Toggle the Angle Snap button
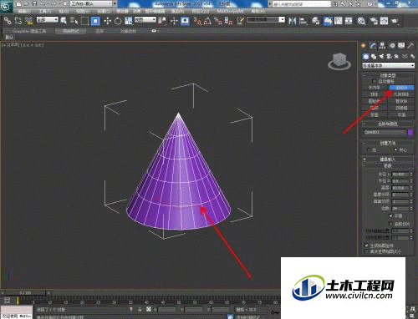Viewport: 418px width, 319px height. (207, 21)
